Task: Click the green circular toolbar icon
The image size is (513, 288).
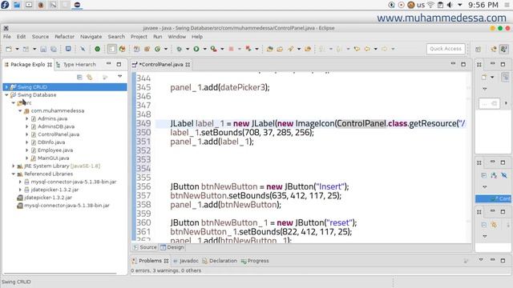Action: pyautogui.click(x=97, y=49)
